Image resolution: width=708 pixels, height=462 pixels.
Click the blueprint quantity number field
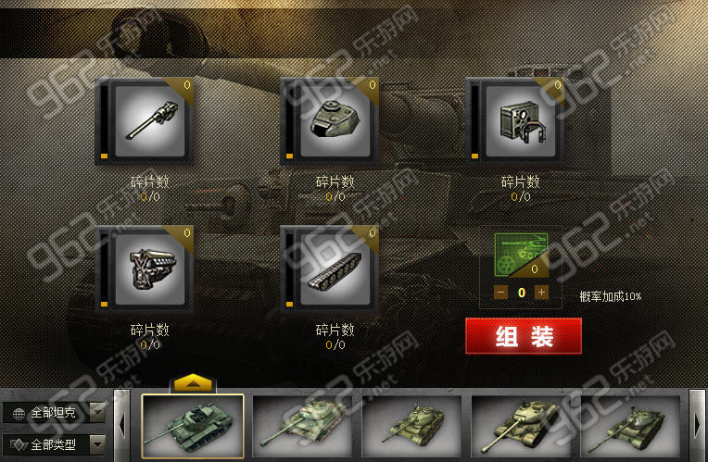(522, 293)
